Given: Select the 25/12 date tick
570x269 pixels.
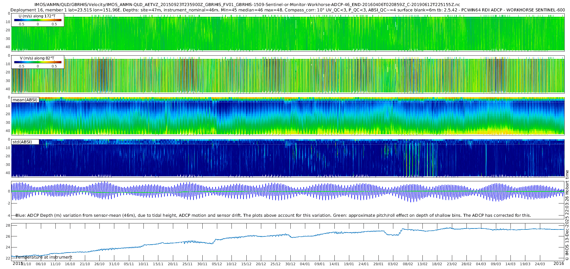Looking at the screenshot, I should click(275, 264).
